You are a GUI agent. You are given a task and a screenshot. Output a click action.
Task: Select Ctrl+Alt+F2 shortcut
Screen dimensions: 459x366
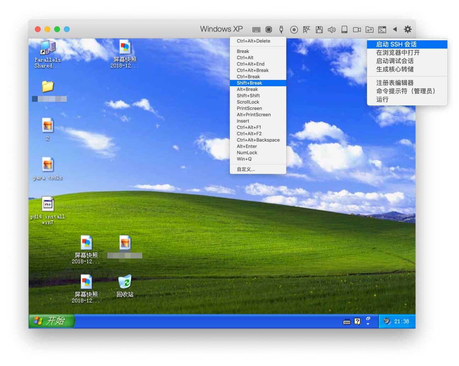pyautogui.click(x=258, y=134)
